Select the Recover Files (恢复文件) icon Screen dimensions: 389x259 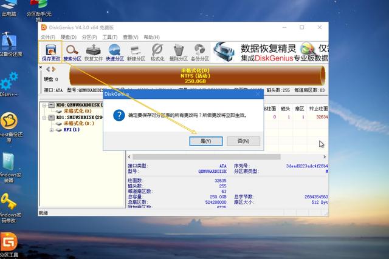coord(93,52)
